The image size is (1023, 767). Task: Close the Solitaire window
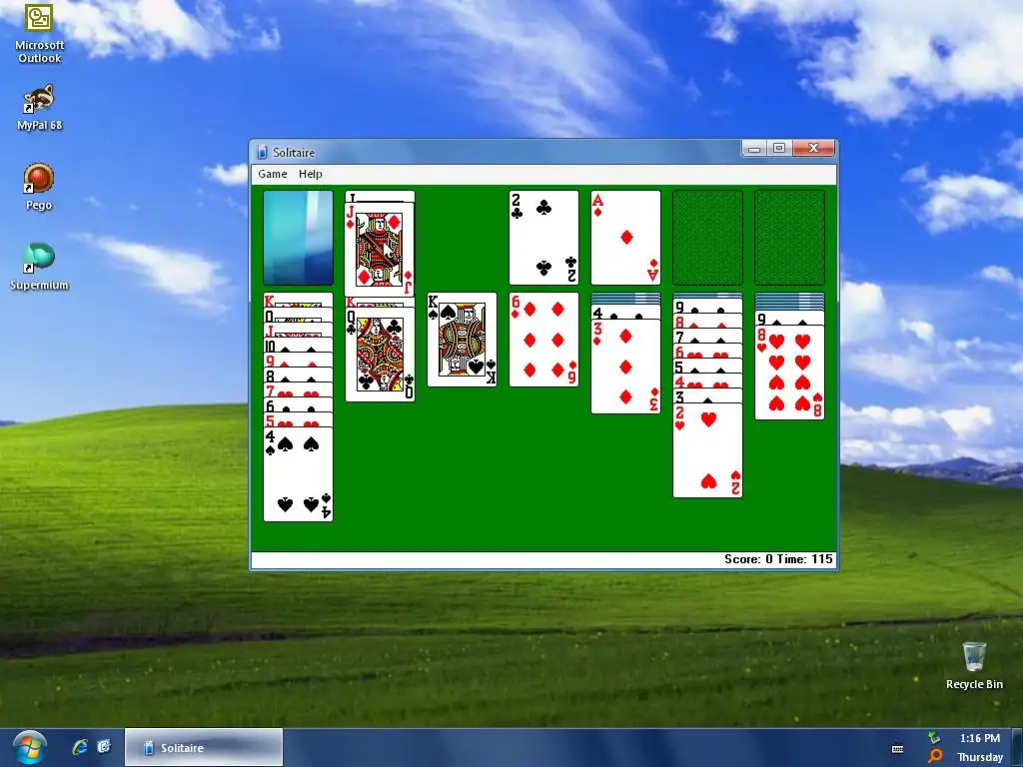813,148
